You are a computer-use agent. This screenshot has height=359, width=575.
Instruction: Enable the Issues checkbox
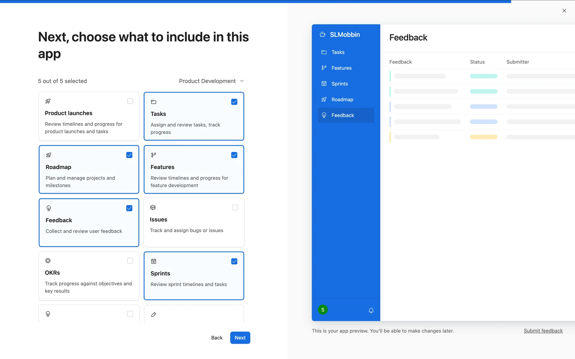235,207
